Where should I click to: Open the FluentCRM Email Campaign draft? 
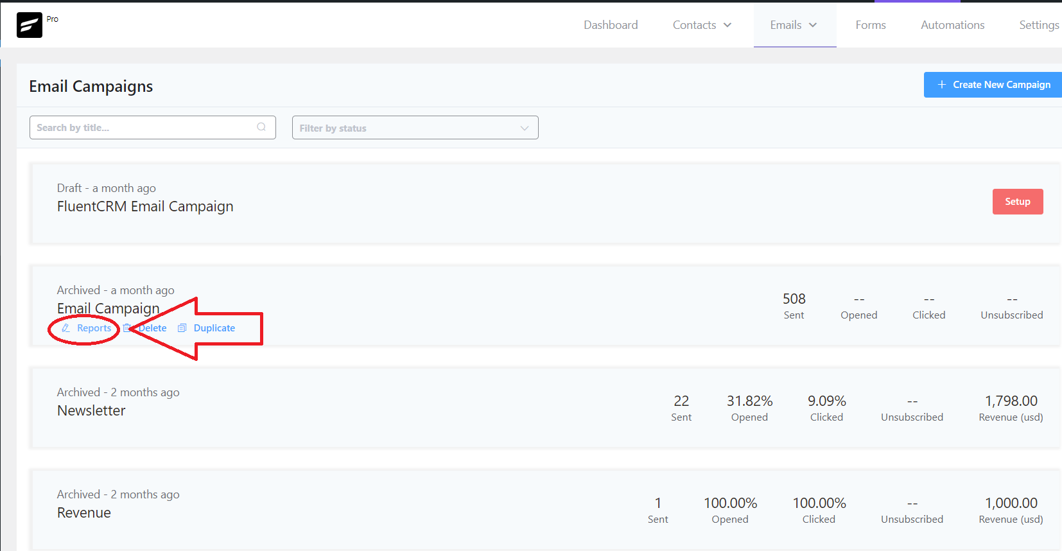tap(145, 206)
